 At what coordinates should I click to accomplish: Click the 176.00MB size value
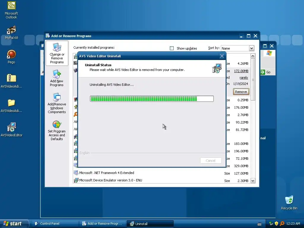[x=241, y=107]
